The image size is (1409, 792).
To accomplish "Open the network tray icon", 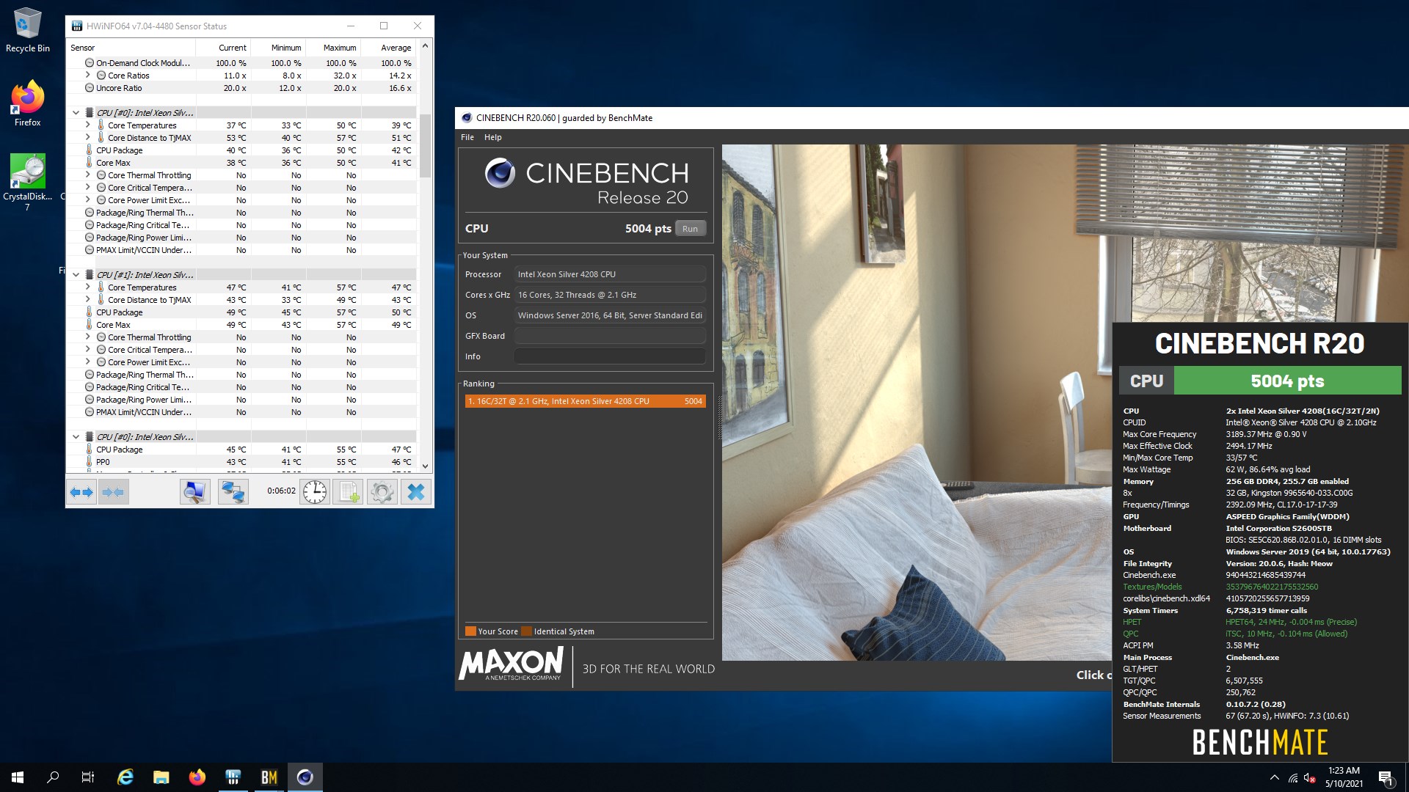I will tap(1293, 777).
